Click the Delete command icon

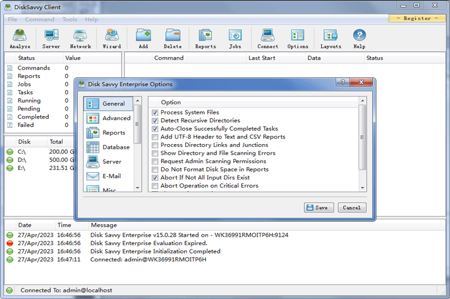[x=173, y=39]
